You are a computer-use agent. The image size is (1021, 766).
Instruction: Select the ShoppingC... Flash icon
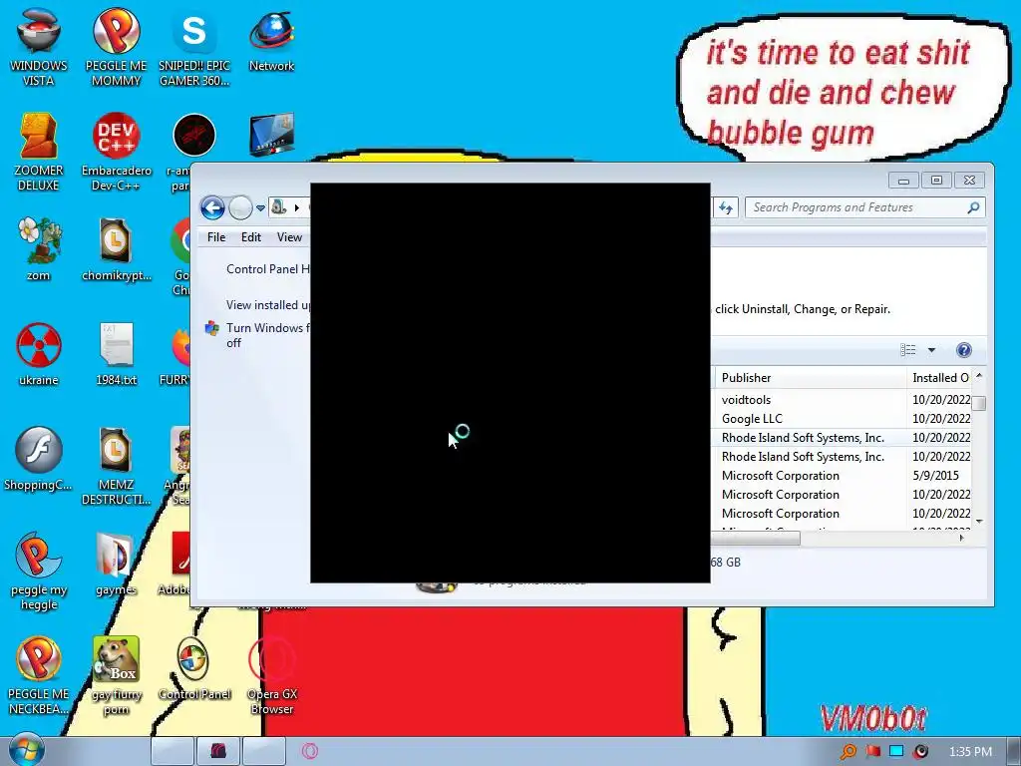[38, 459]
